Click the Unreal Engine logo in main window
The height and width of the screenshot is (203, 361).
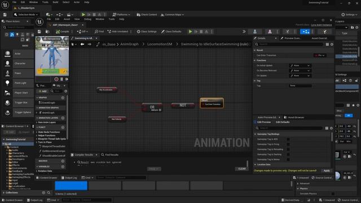pos(5,5)
